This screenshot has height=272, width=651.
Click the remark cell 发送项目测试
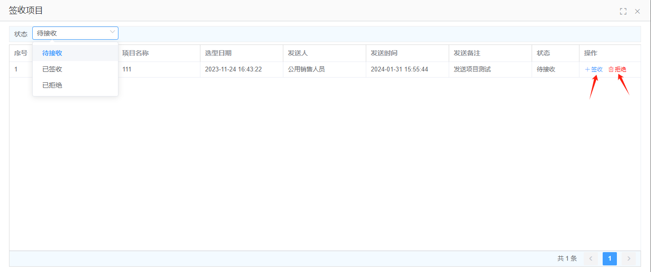[472, 69]
